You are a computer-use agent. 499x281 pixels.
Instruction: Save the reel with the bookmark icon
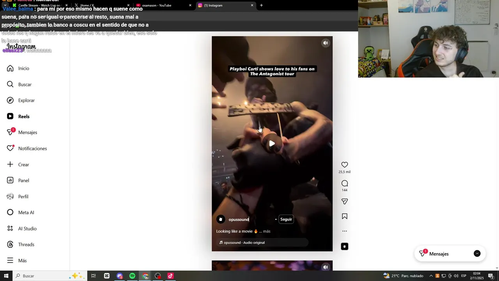point(345,216)
